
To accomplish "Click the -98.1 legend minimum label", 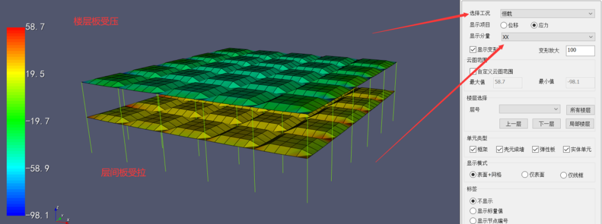I will coord(37,216).
